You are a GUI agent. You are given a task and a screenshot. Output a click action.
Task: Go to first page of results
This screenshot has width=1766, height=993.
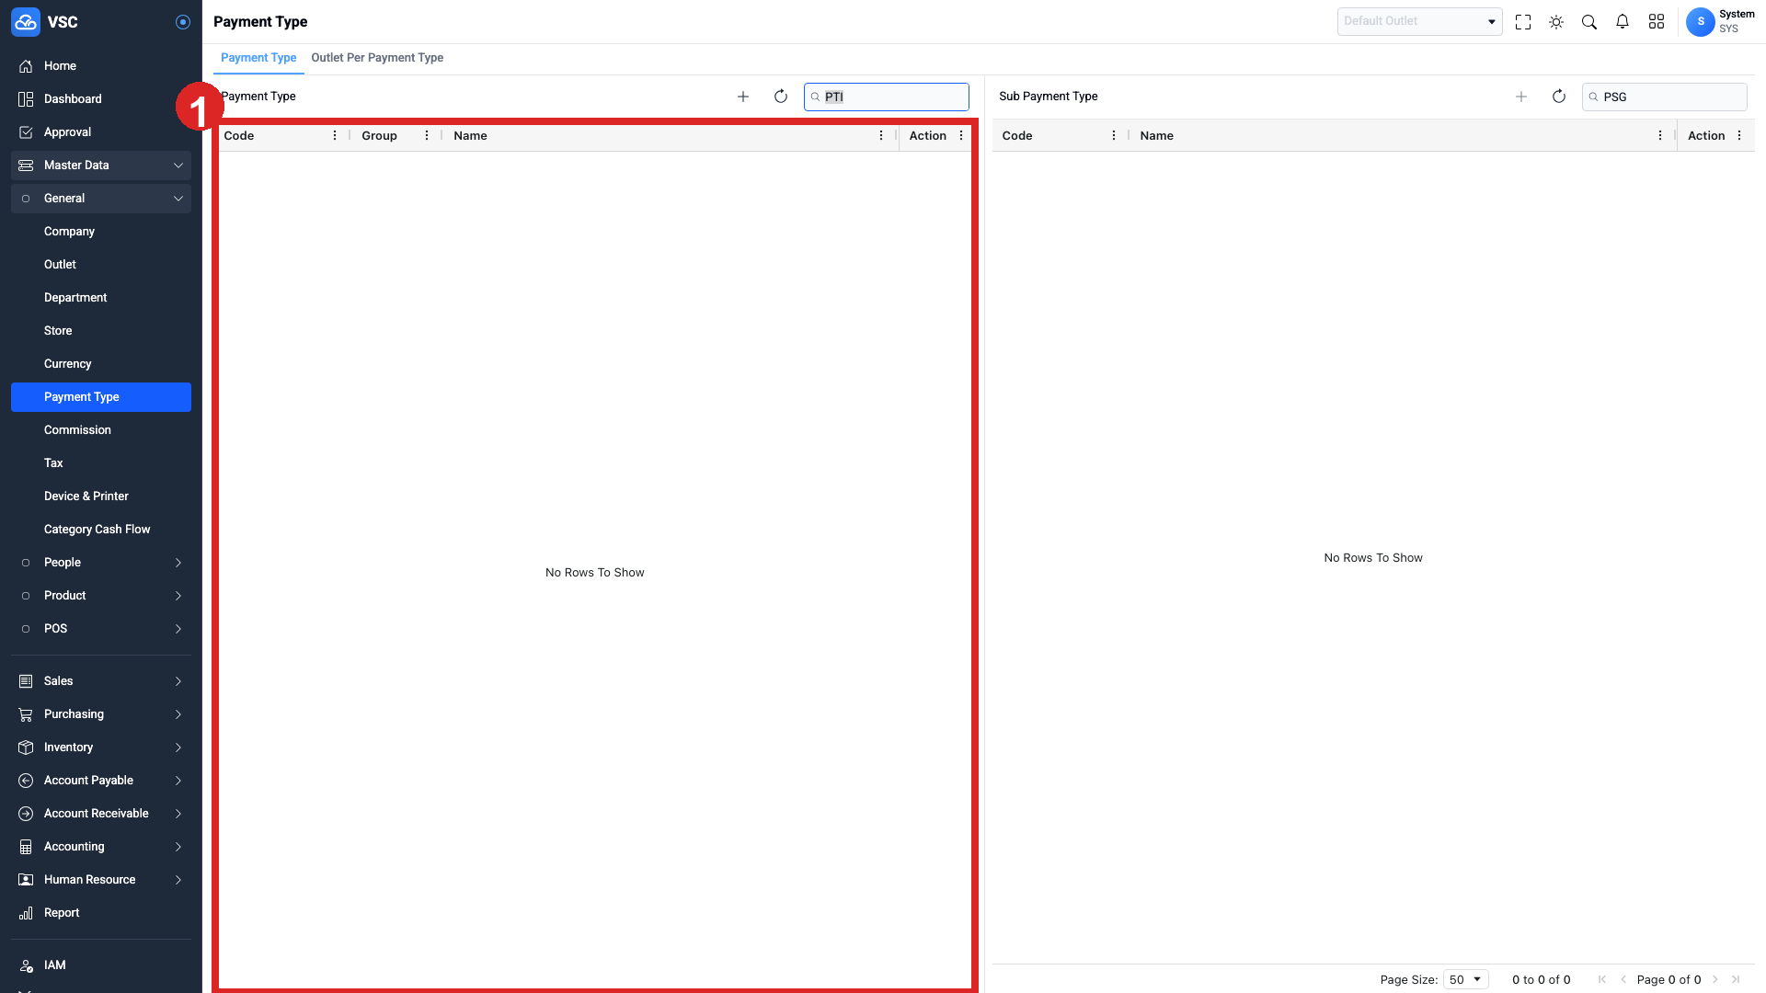click(1602, 979)
